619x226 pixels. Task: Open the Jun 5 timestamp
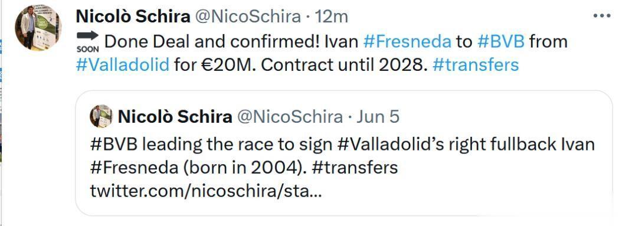coord(378,117)
